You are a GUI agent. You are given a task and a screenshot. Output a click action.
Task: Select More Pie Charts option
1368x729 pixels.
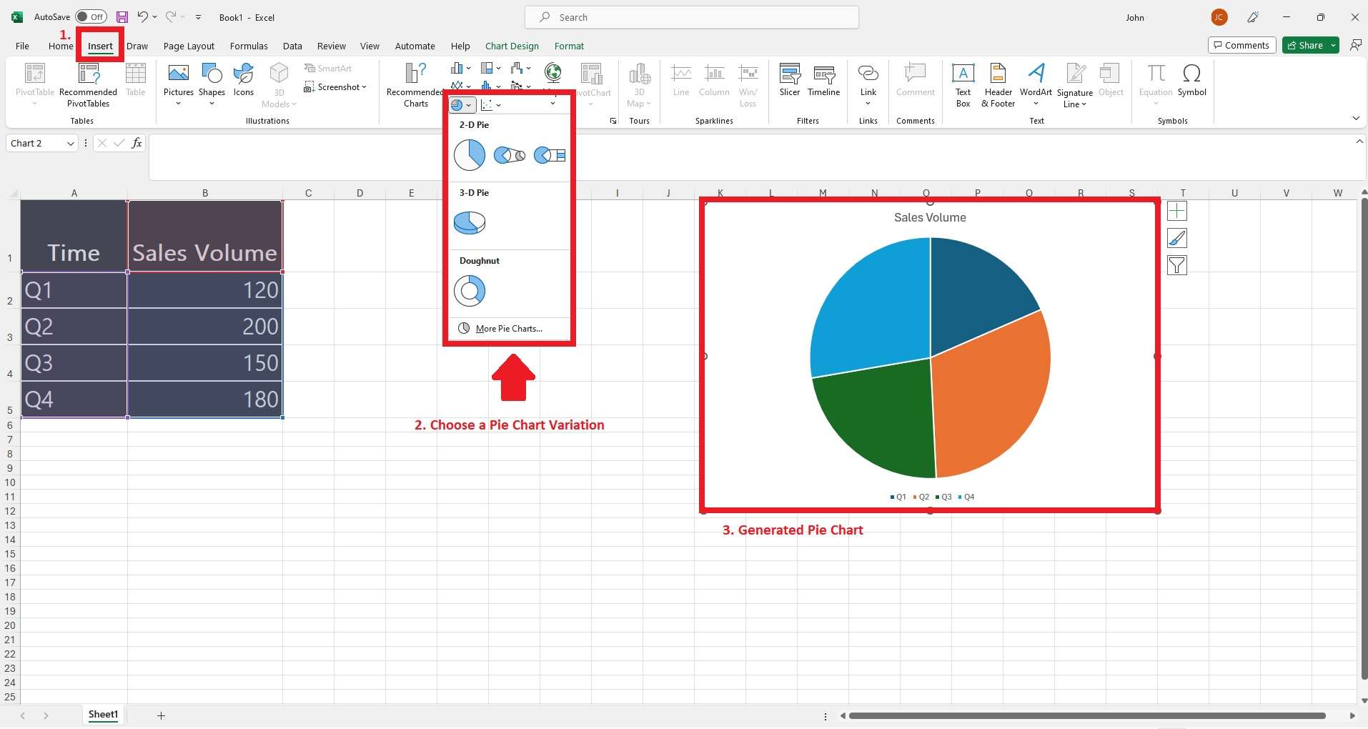click(x=507, y=328)
